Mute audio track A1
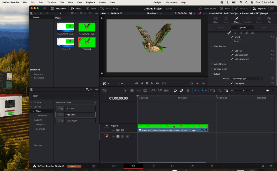Image resolution: width=277 pixels, height=171 pixels. click(x=127, y=136)
